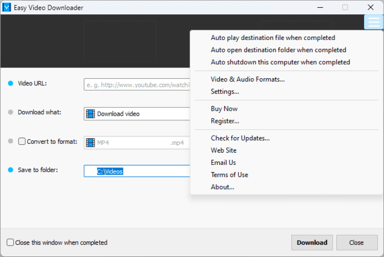Viewport: 384px width, 257px height.
Task: Click the film icon beside MP4
Action: 90,142
